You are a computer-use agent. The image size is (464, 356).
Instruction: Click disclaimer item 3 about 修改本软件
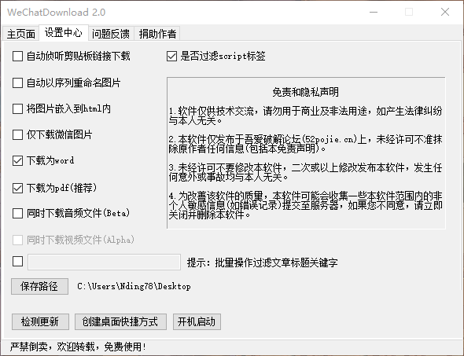[x=305, y=172]
